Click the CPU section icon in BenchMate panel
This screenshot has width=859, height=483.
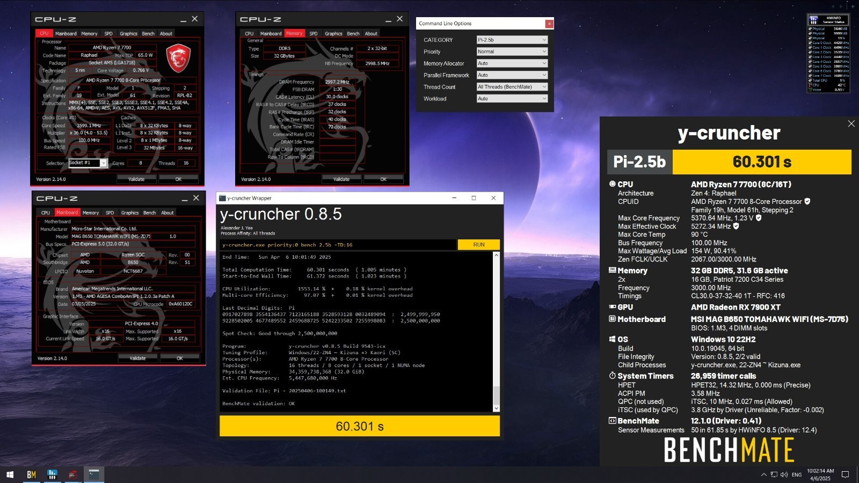pos(612,184)
